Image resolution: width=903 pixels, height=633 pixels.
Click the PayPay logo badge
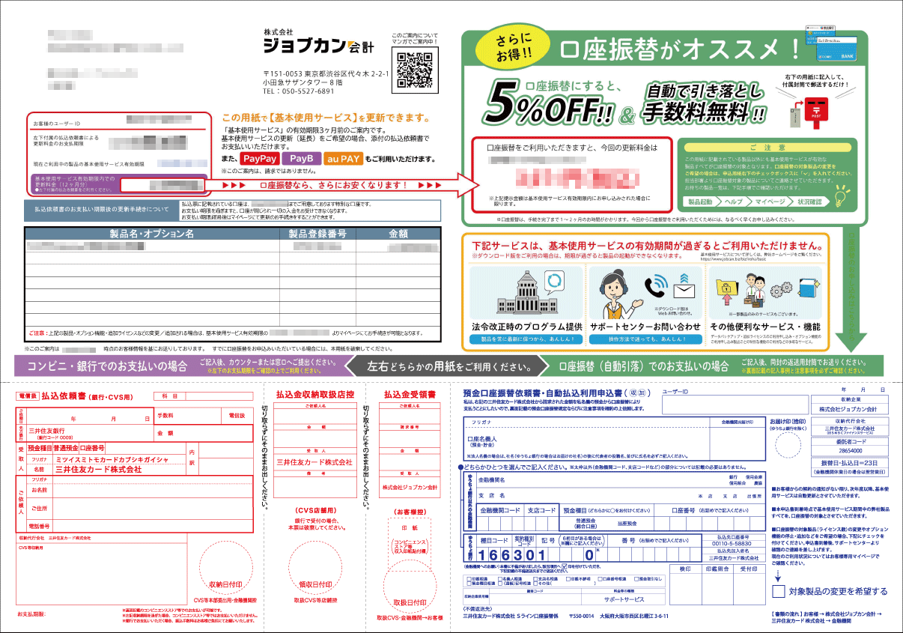[x=261, y=159]
